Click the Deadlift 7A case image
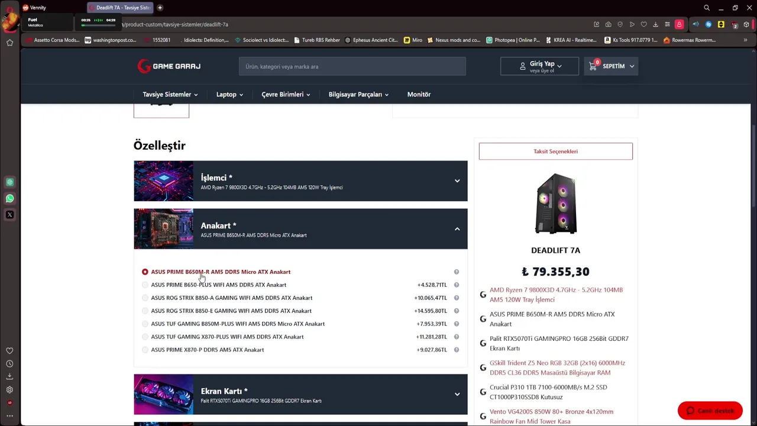 coord(555,204)
